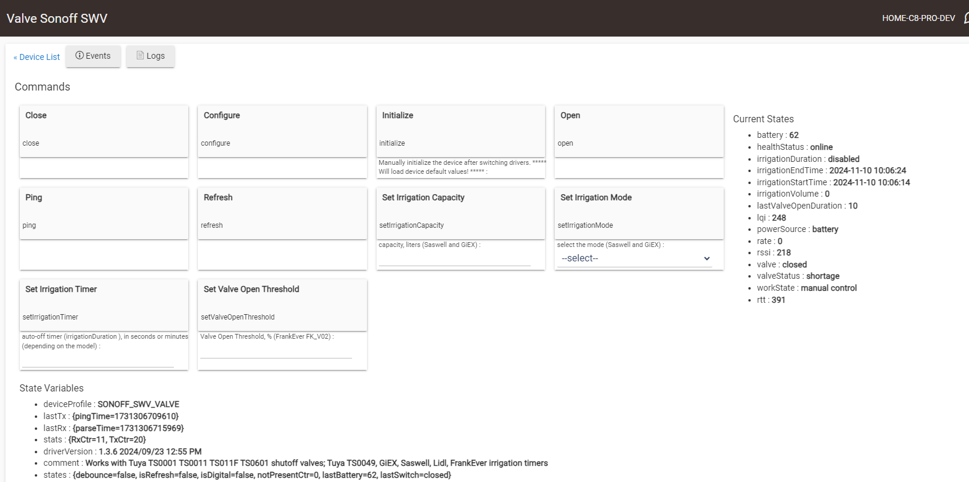This screenshot has height=482, width=969.
Task: Click the Commands heading
Action: click(x=42, y=87)
